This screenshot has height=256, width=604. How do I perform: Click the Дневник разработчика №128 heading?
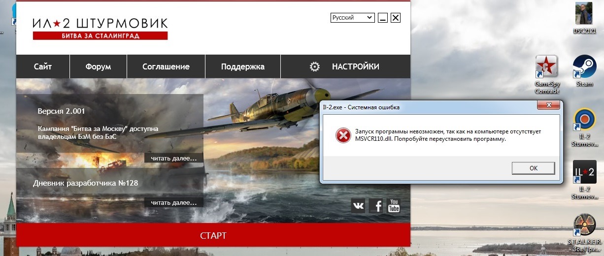pos(85,183)
